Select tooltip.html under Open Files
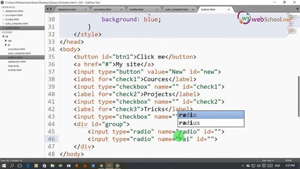 (12, 20)
